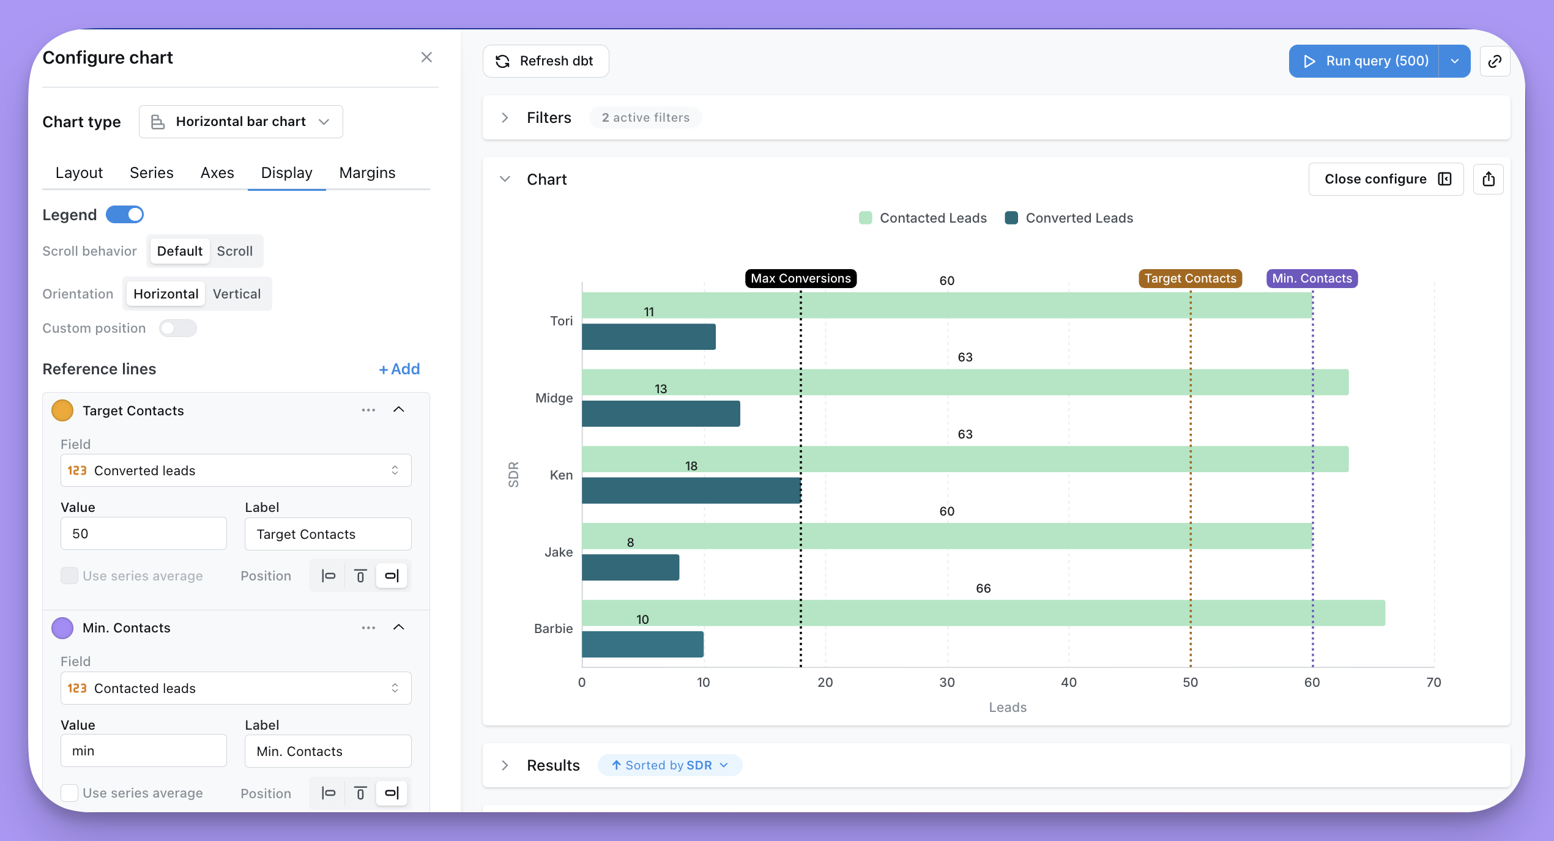Open Target Contacts orange color swatch
The image size is (1554, 841).
(x=62, y=410)
